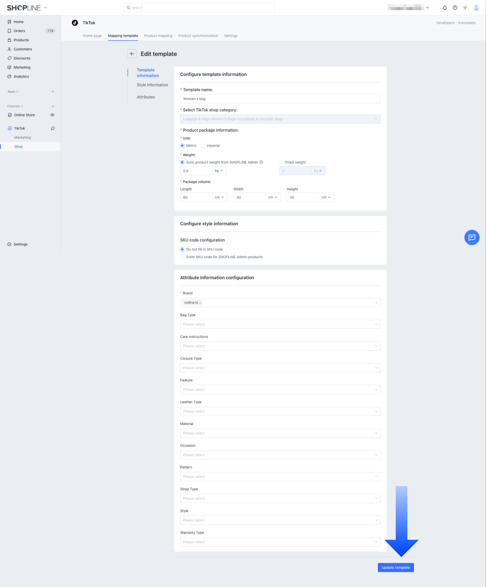Switch to the Product synchronization tab
Screen dimensions: 486x587
pos(198,36)
